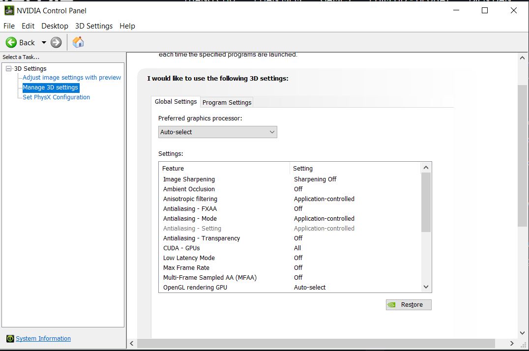The image size is (529, 351).
Task: Click the main page vertical scrollbar thumb
Action: click(x=522, y=155)
